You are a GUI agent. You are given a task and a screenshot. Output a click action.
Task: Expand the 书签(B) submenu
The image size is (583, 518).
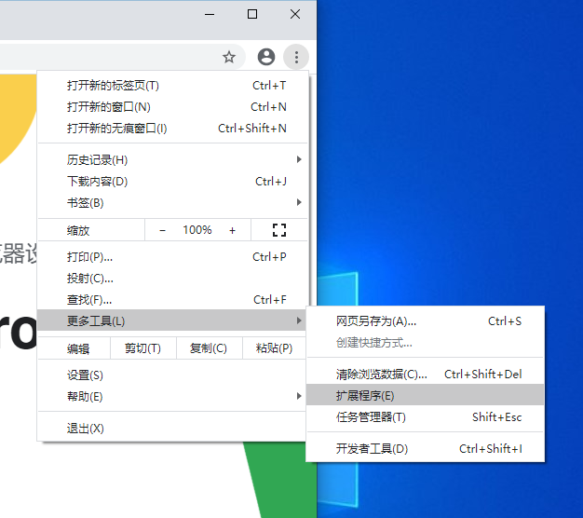(173, 203)
